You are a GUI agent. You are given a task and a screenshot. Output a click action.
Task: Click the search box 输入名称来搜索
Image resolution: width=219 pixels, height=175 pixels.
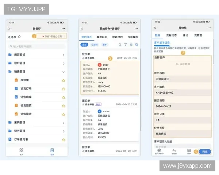[37, 46]
